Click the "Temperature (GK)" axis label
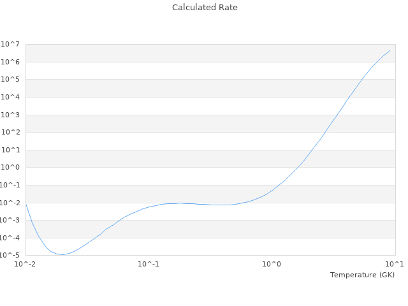This screenshot has height=306, width=408. point(362,275)
